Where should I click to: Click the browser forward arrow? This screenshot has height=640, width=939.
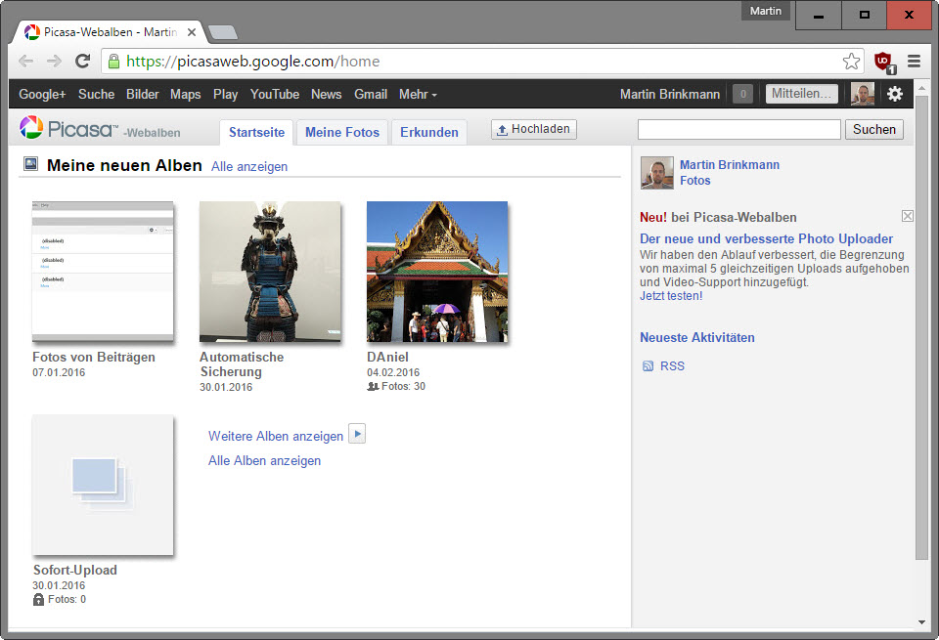pos(55,61)
